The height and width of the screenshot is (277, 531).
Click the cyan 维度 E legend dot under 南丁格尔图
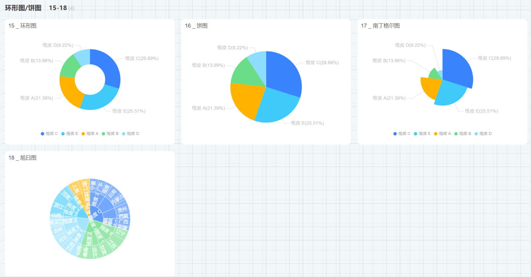pyautogui.click(x=416, y=134)
